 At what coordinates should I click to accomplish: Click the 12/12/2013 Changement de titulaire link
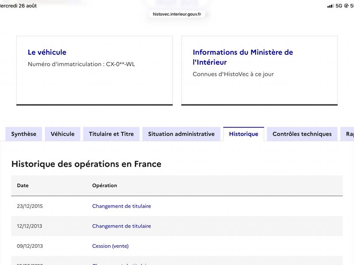(121, 226)
